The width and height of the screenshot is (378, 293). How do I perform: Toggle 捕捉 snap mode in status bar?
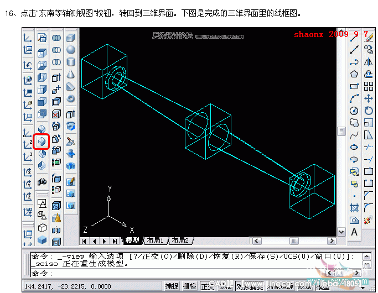[172, 286]
